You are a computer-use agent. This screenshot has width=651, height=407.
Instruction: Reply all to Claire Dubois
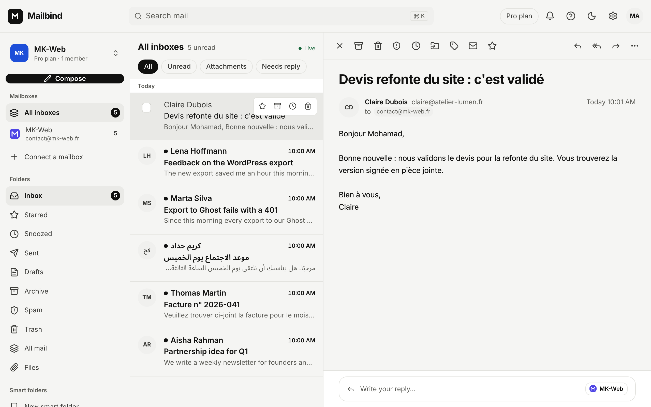click(x=597, y=46)
